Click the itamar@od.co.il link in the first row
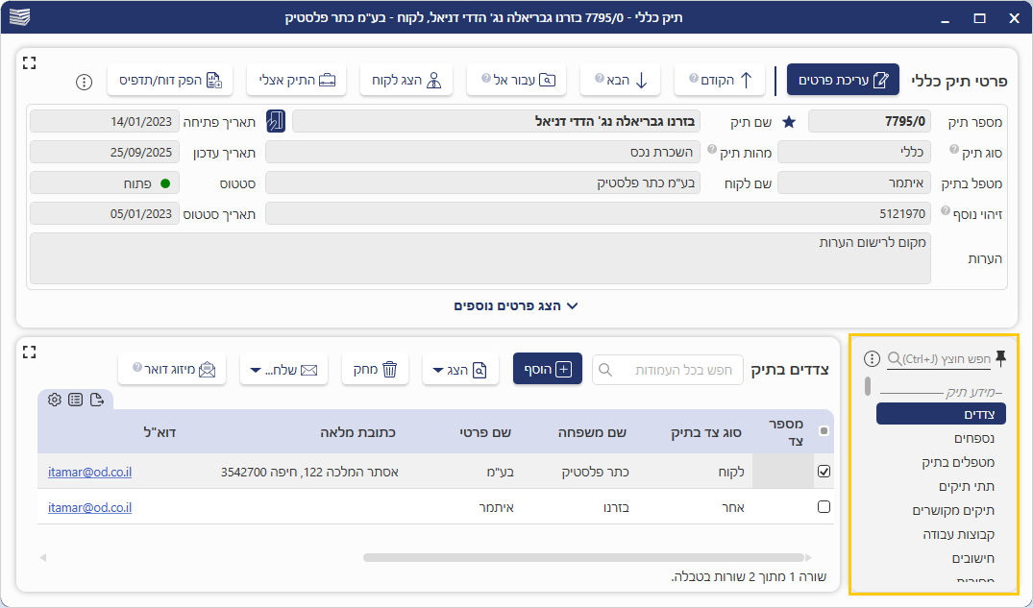Screen dimensions: 1033x608 89,472
